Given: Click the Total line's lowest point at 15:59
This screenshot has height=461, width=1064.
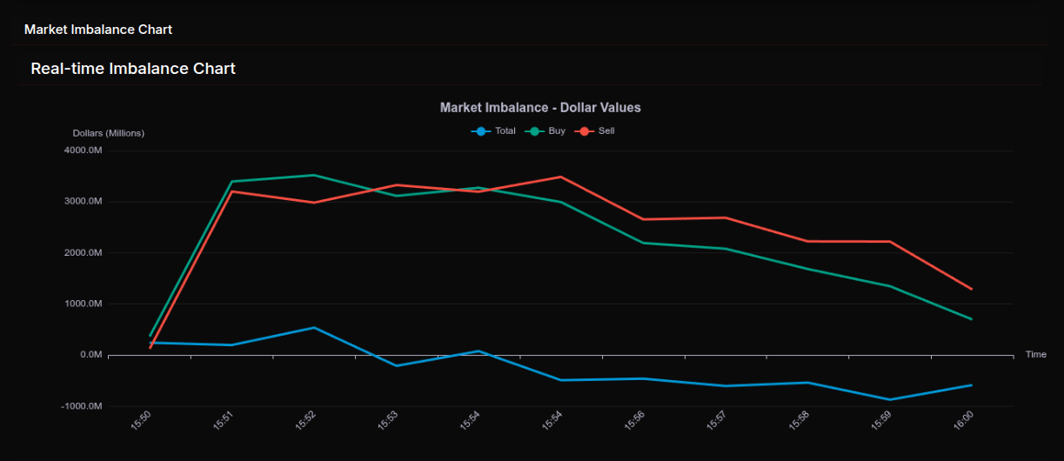Looking at the screenshot, I should coord(889,400).
